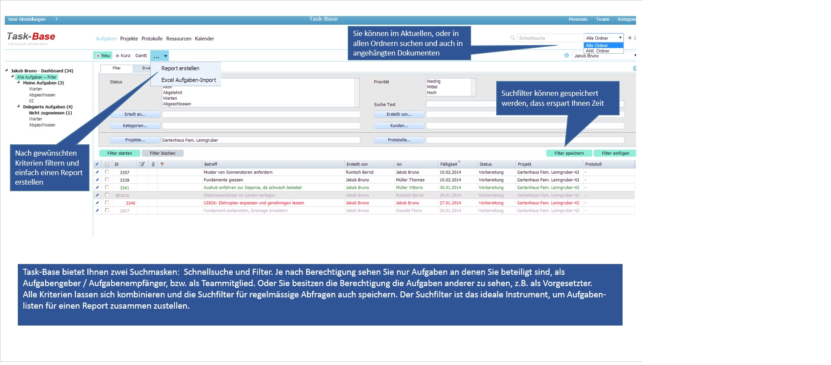Open the Jakob Bruno user dropdown
The width and height of the screenshot is (831, 365).
pyautogui.click(x=604, y=56)
